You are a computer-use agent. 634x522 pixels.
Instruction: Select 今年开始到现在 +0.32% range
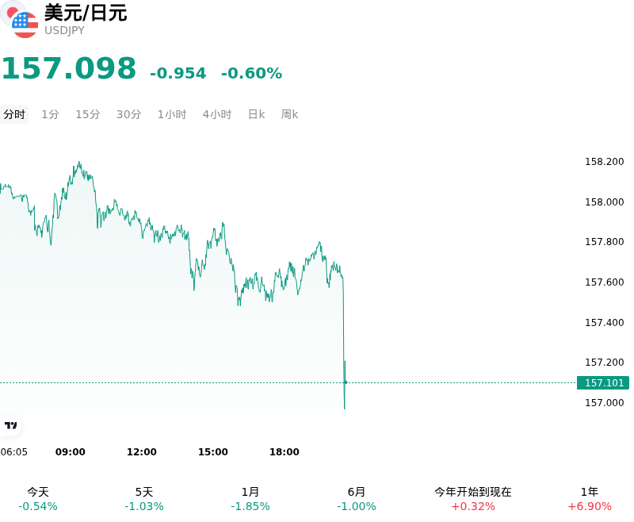coord(473,499)
